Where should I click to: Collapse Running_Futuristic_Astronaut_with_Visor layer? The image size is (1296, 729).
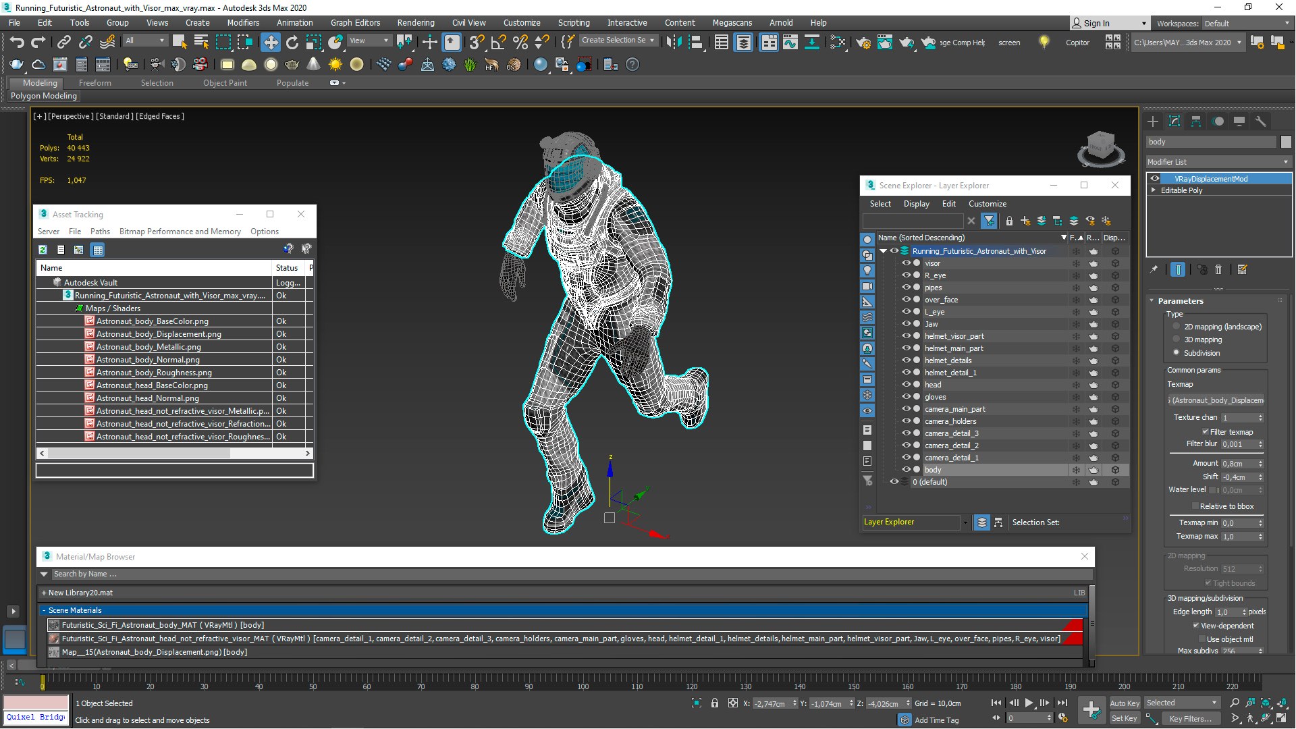(x=883, y=251)
